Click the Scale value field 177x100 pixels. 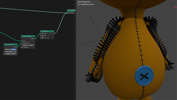click(28, 45)
